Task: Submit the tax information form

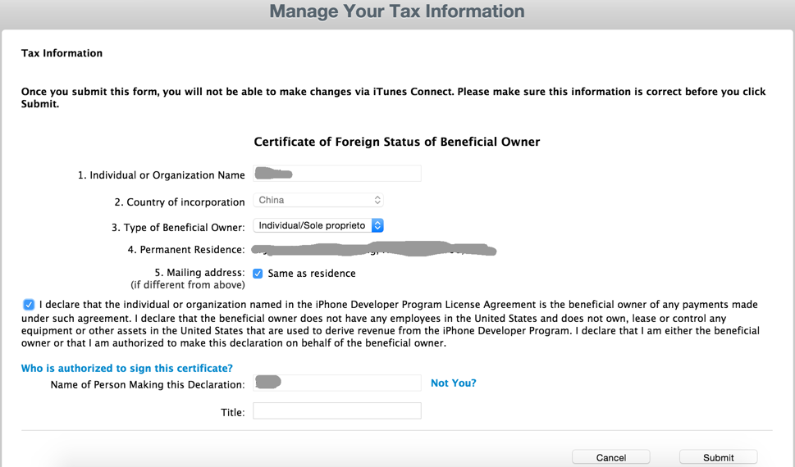Action: (718, 457)
